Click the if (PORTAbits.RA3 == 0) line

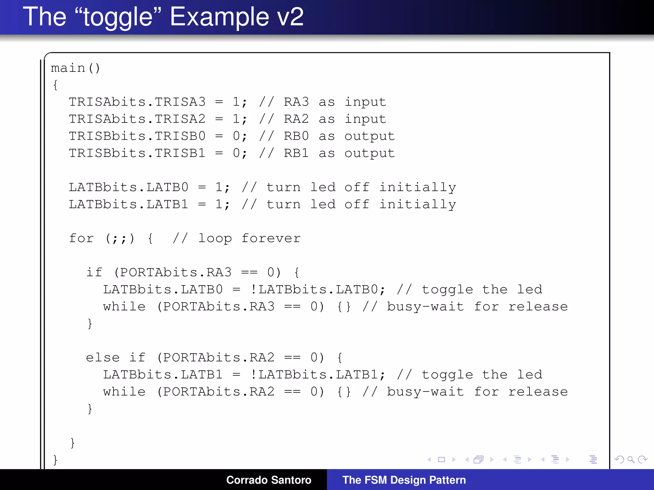pyautogui.click(x=193, y=272)
